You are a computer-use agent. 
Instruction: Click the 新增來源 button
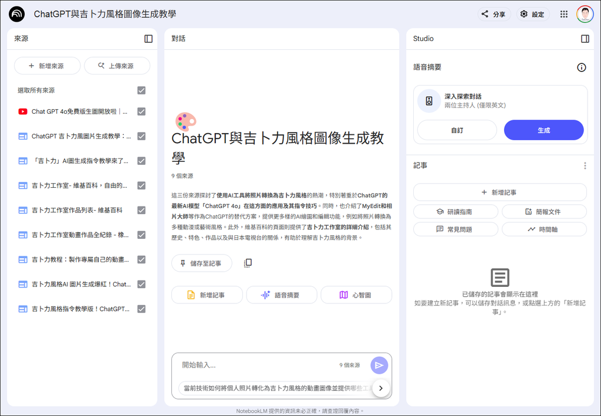click(x=47, y=66)
